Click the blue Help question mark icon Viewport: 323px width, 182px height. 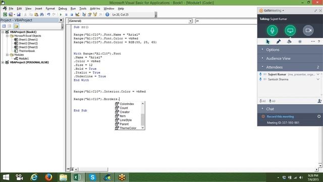pyautogui.click(x=107, y=15)
